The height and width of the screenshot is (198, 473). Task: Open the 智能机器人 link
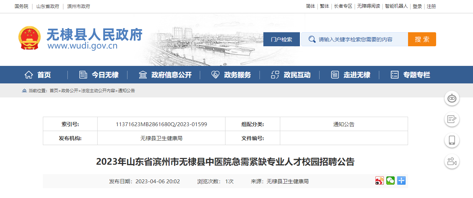tap(396, 6)
